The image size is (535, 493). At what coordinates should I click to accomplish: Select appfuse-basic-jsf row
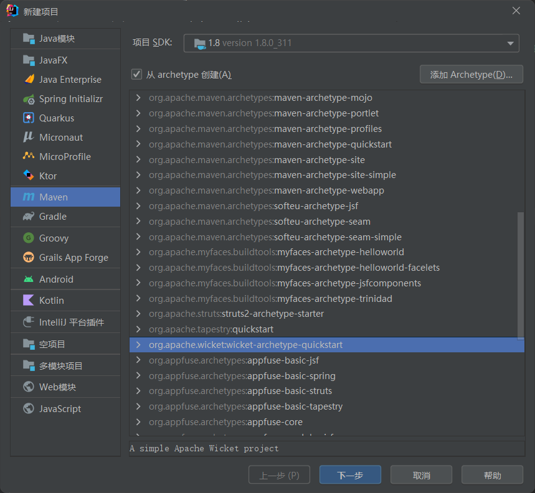click(x=327, y=360)
